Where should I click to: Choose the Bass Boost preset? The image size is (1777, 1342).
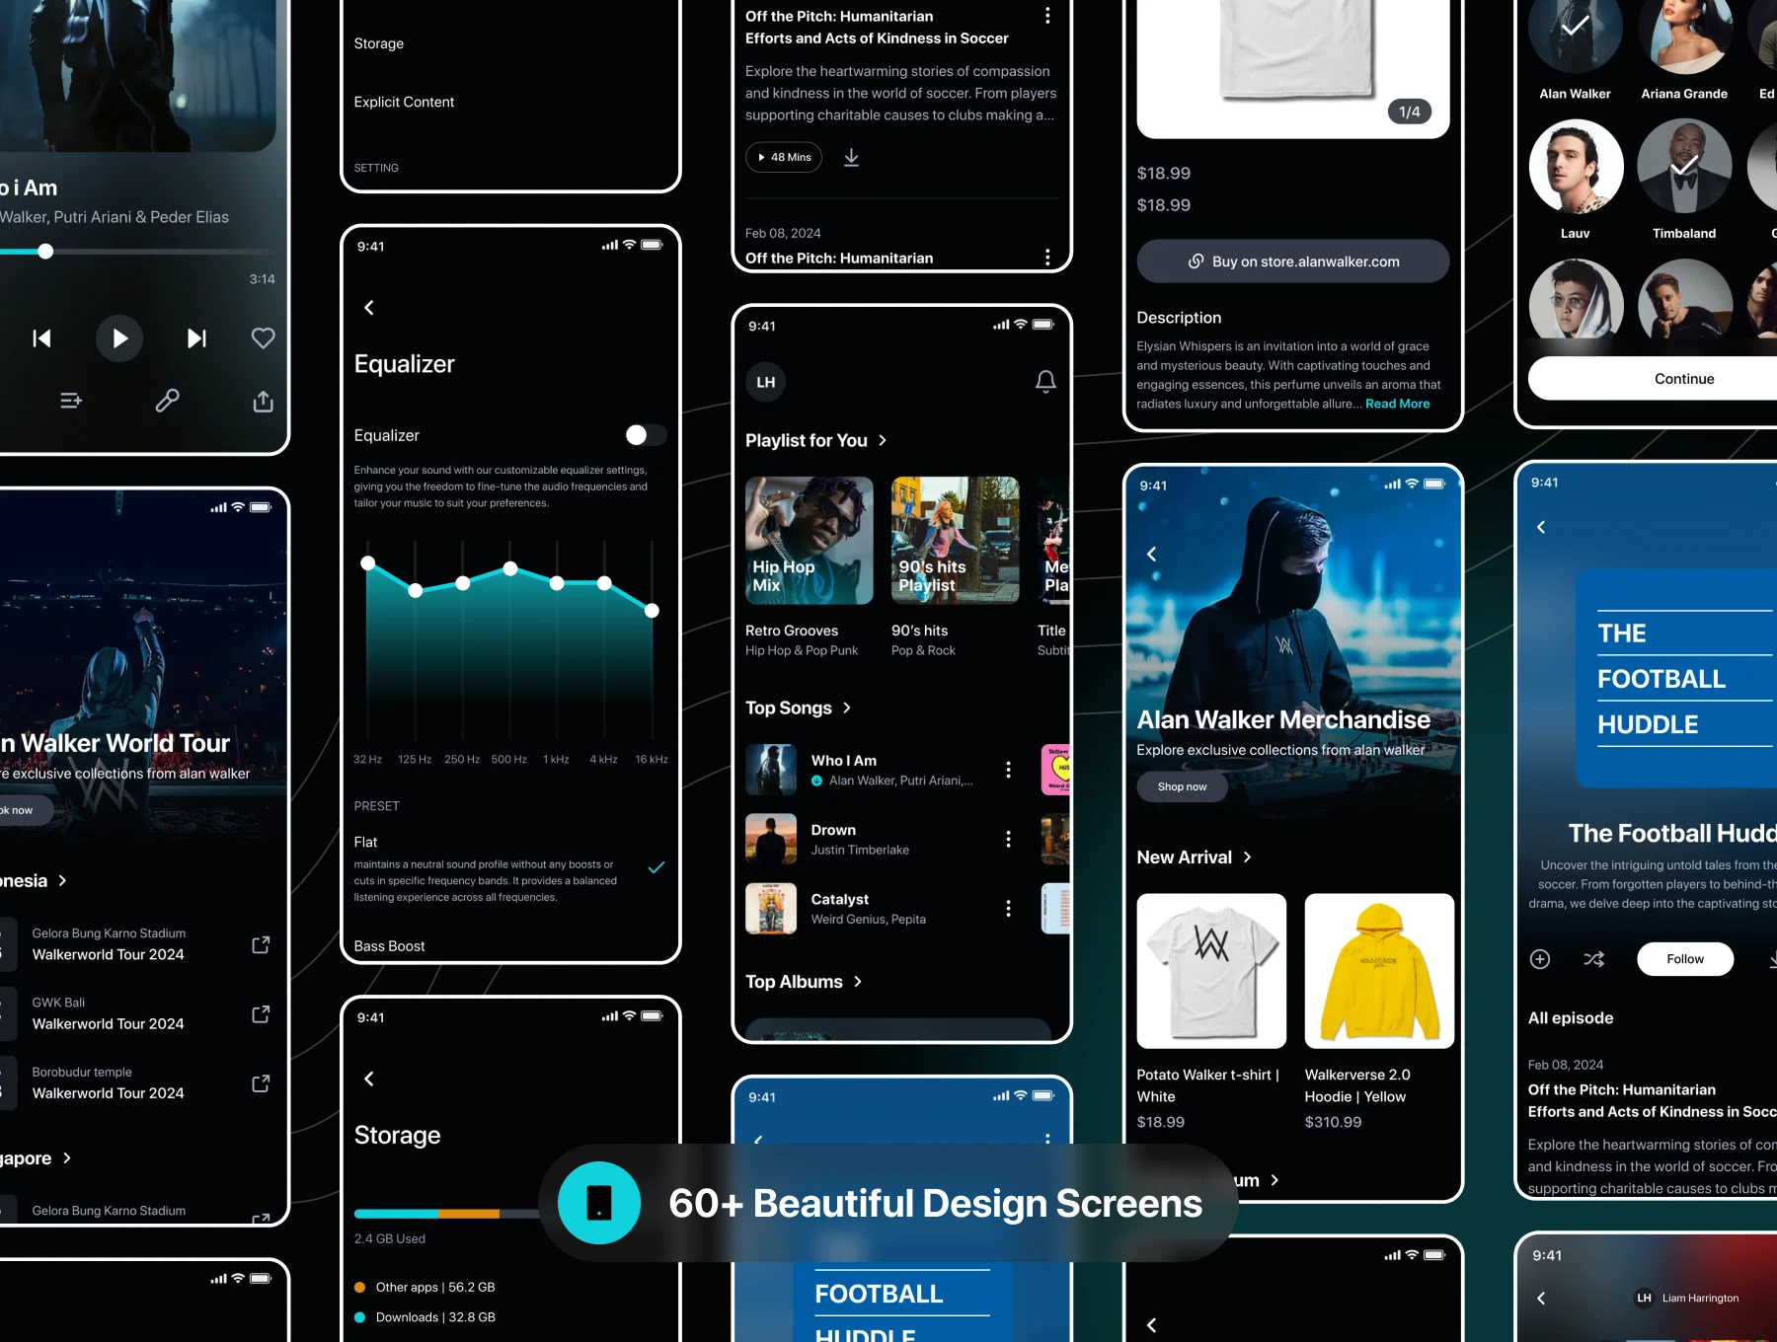[x=389, y=946]
